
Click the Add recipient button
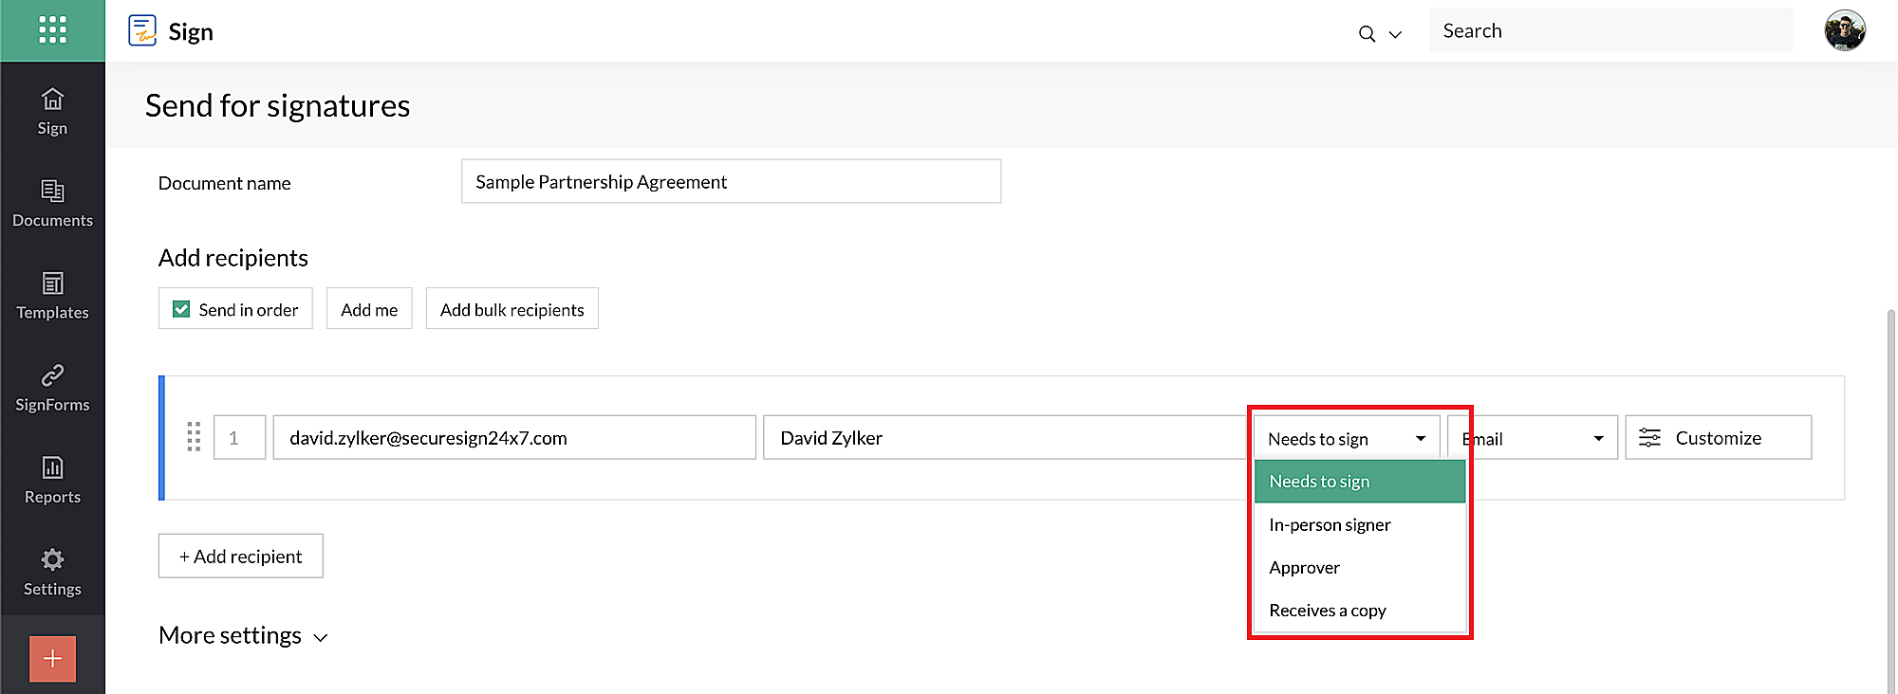[241, 556]
